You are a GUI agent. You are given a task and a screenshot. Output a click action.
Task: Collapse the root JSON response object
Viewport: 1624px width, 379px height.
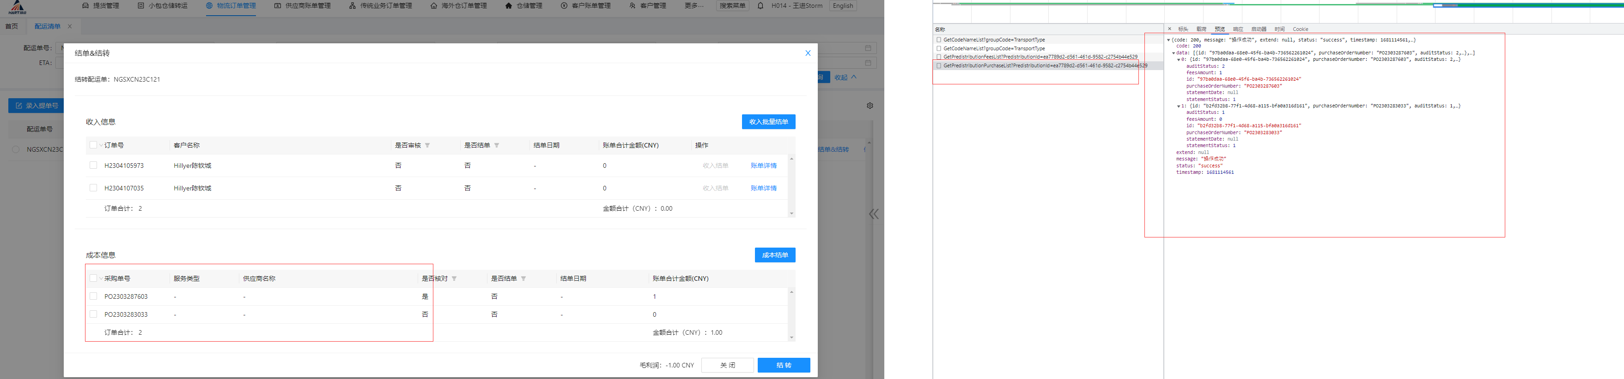point(1168,40)
